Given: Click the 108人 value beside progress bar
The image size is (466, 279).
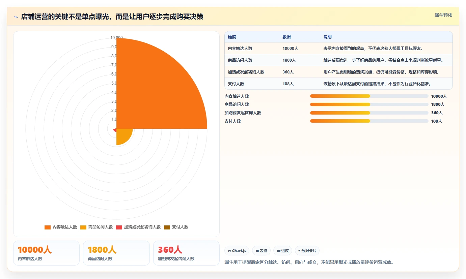Looking at the screenshot, I should 436,121.
